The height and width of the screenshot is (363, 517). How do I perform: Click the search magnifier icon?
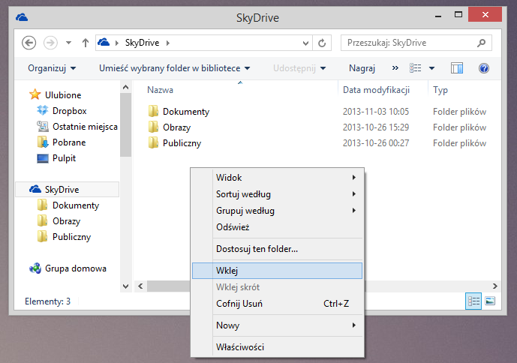tap(482, 43)
